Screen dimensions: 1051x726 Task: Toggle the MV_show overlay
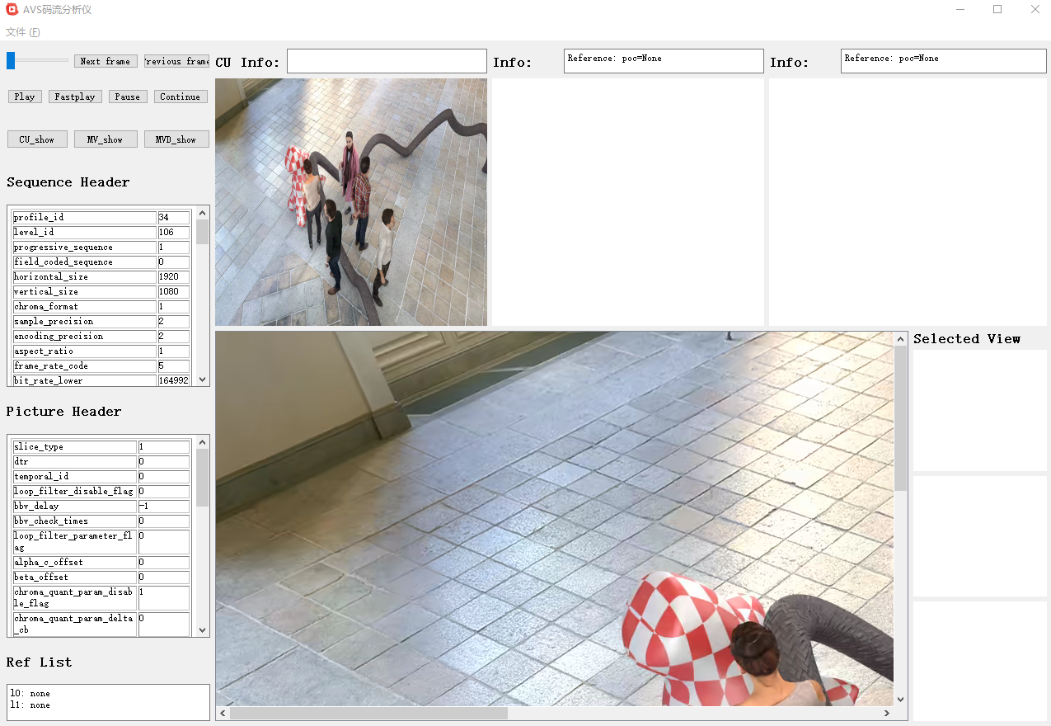(x=105, y=139)
